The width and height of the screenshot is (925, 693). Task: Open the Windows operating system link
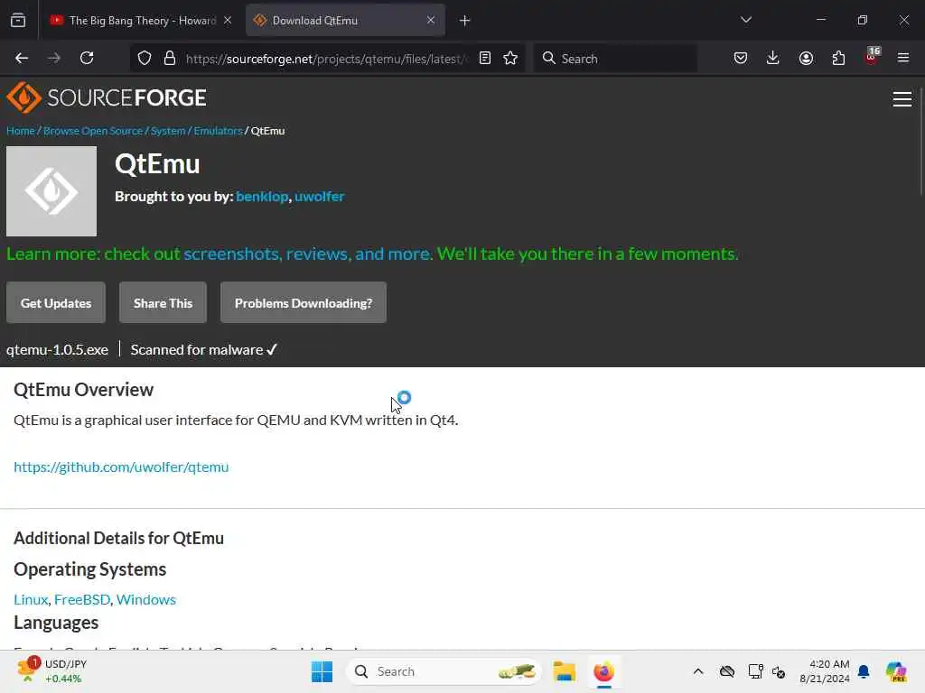(x=145, y=599)
